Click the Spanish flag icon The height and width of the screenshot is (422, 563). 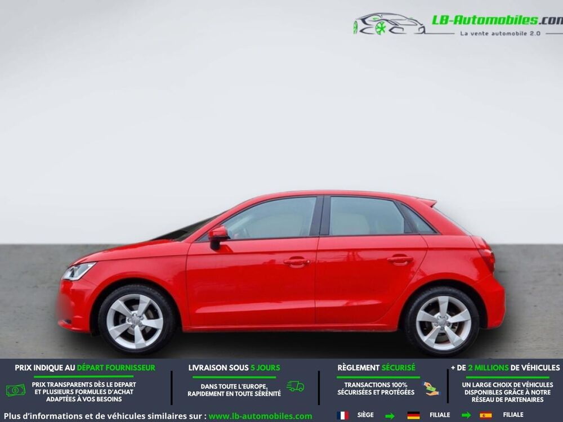(485, 416)
